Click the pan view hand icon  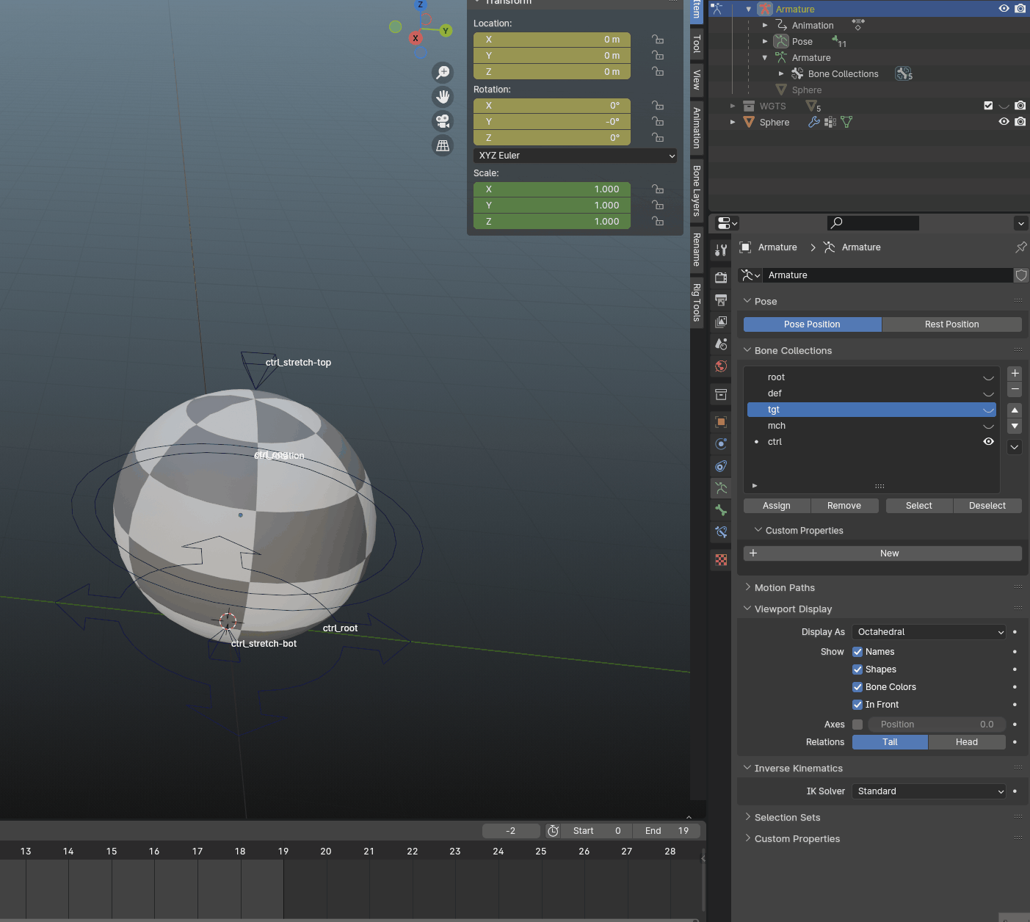[x=443, y=97]
